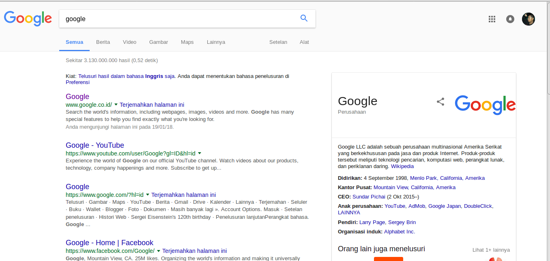Expand the dropdown arrow beside the facebook.com/Google URL
This screenshot has width=550, height=261.
point(159,251)
